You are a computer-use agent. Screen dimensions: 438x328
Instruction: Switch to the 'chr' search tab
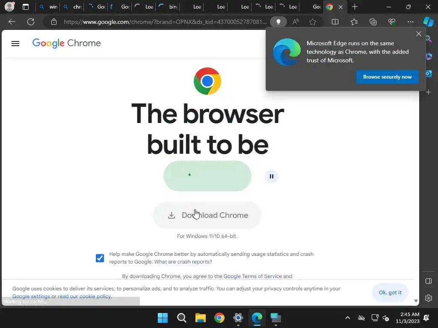click(x=72, y=7)
